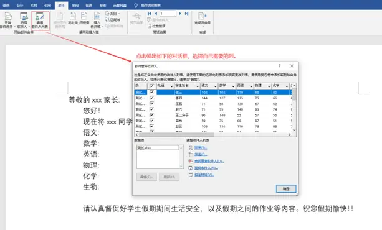382x230 pixels.
Task: Switch to the 布局 (Layout) ribbon tab
Action: click(34, 6)
